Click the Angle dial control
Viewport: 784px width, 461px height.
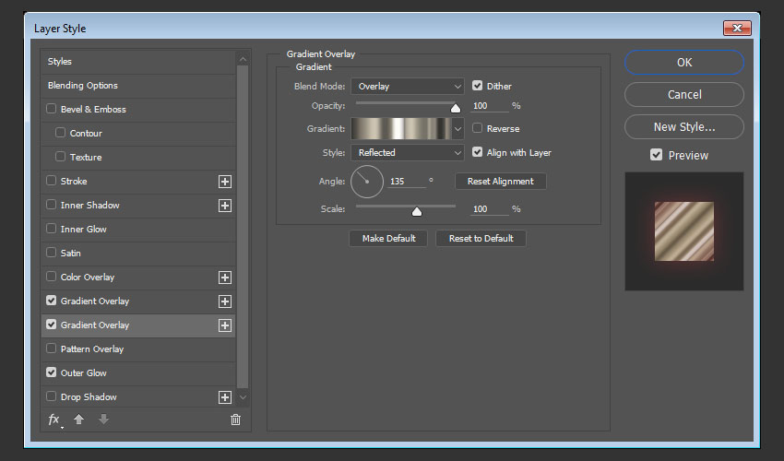(x=367, y=182)
